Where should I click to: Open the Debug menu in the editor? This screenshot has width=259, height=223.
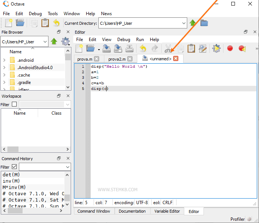[124, 40]
